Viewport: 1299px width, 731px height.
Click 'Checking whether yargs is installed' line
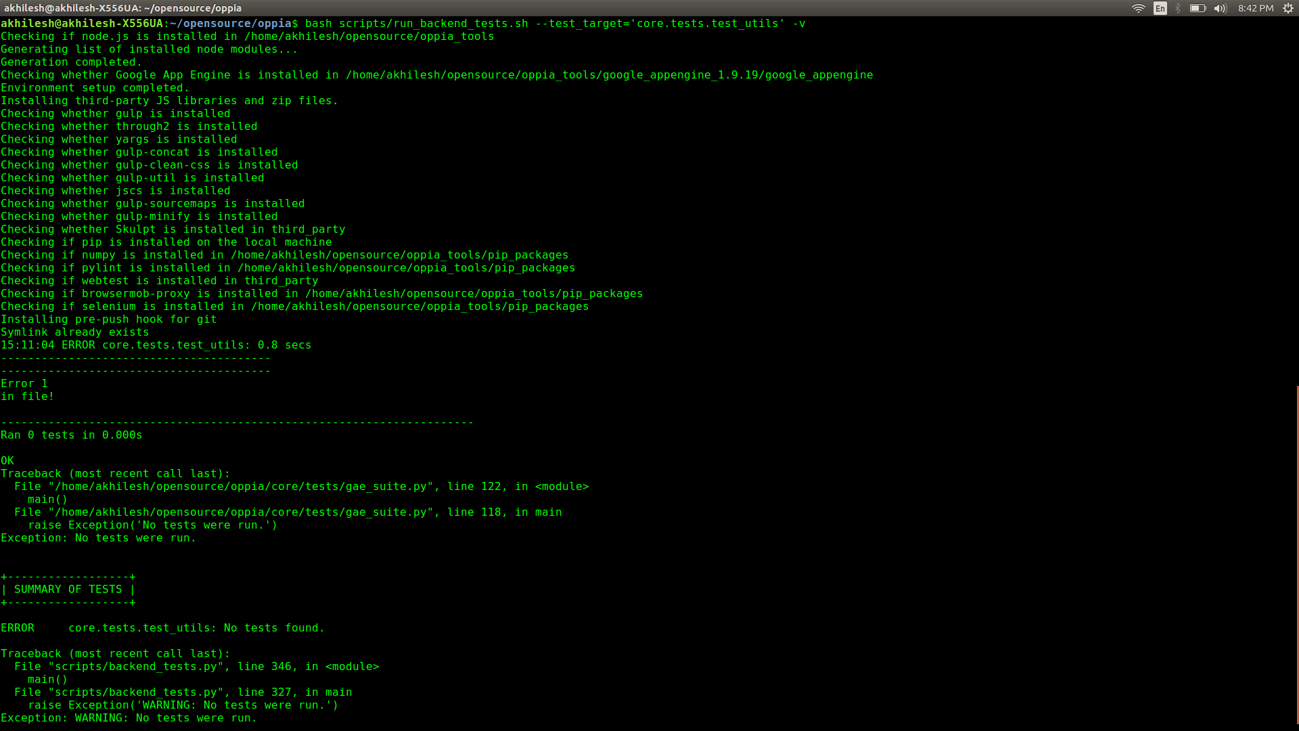[119, 139]
